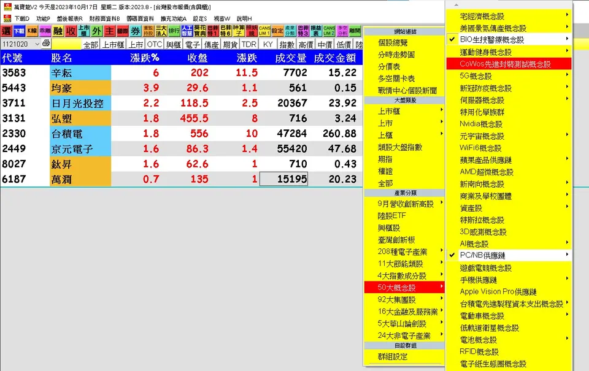Open the 神算子 toolbar icon

pos(239,31)
